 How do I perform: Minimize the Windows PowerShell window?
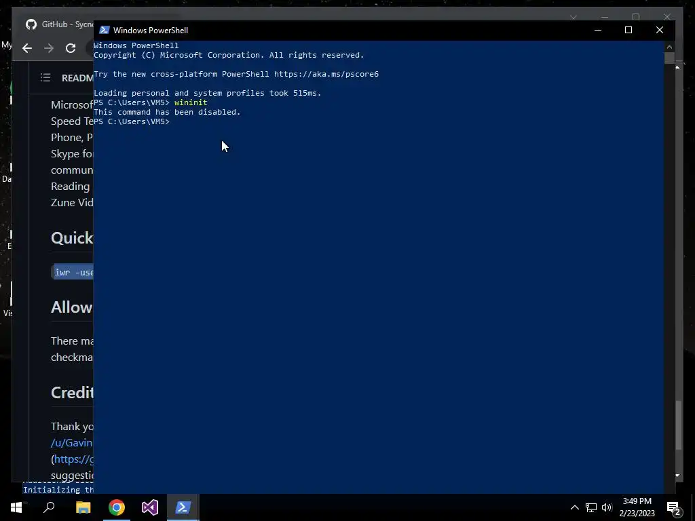597,30
